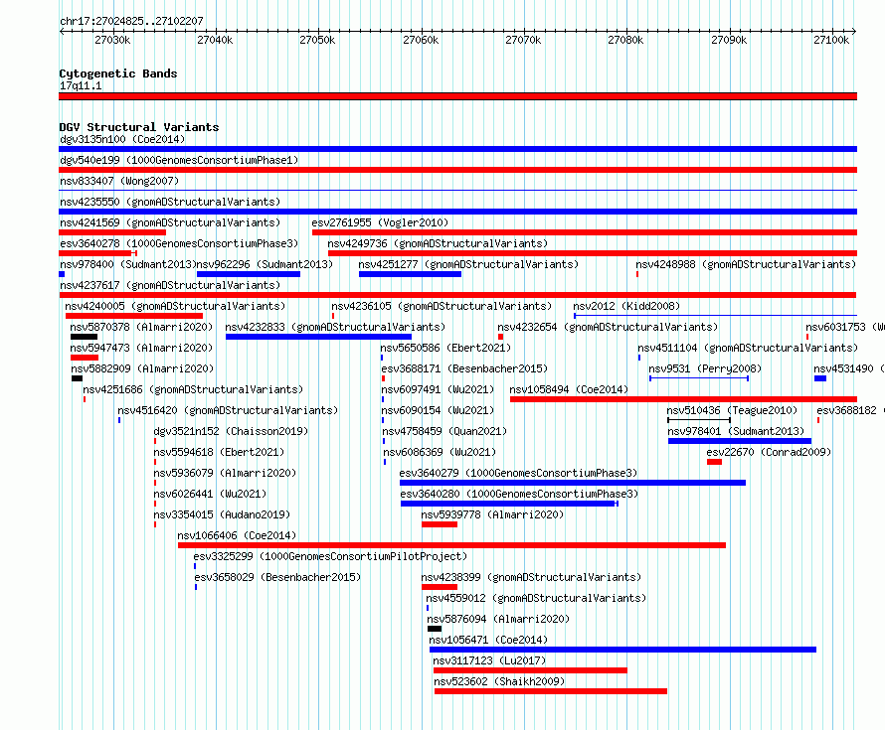This screenshot has width=885, height=730.
Task: Select nsv978401 (Sudmant2013) label
Action: [736, 431]
